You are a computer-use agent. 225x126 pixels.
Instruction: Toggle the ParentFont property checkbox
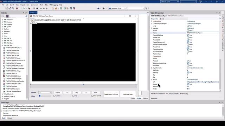188,47
